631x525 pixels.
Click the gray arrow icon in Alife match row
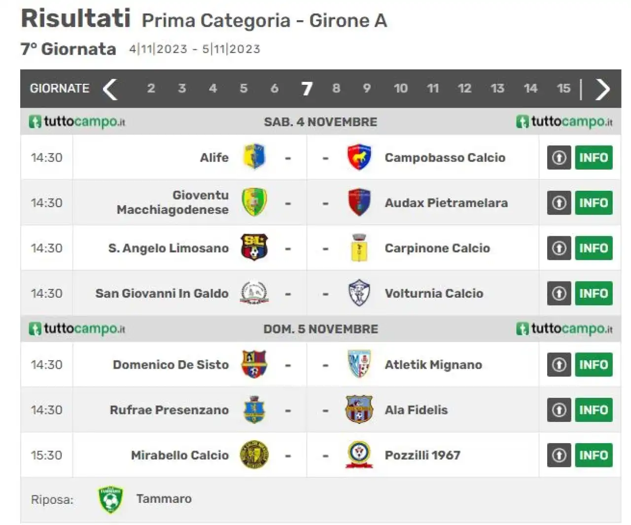point(559,158)
